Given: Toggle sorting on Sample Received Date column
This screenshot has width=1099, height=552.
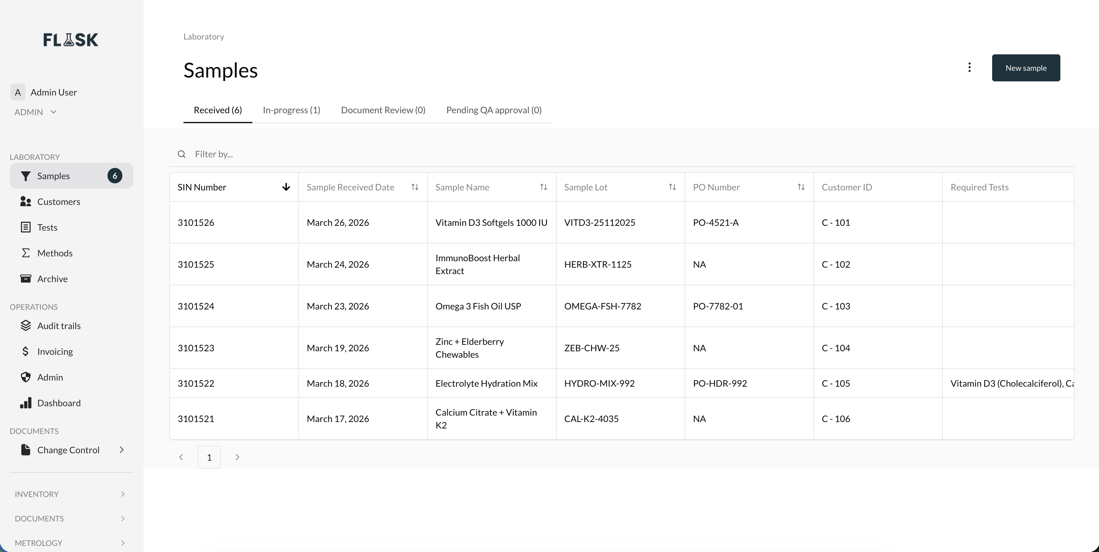Looking at the screenshot, I should (x=415, y=187).
